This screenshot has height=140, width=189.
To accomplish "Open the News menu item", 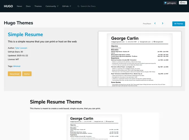I will click(x=20, y=6).
